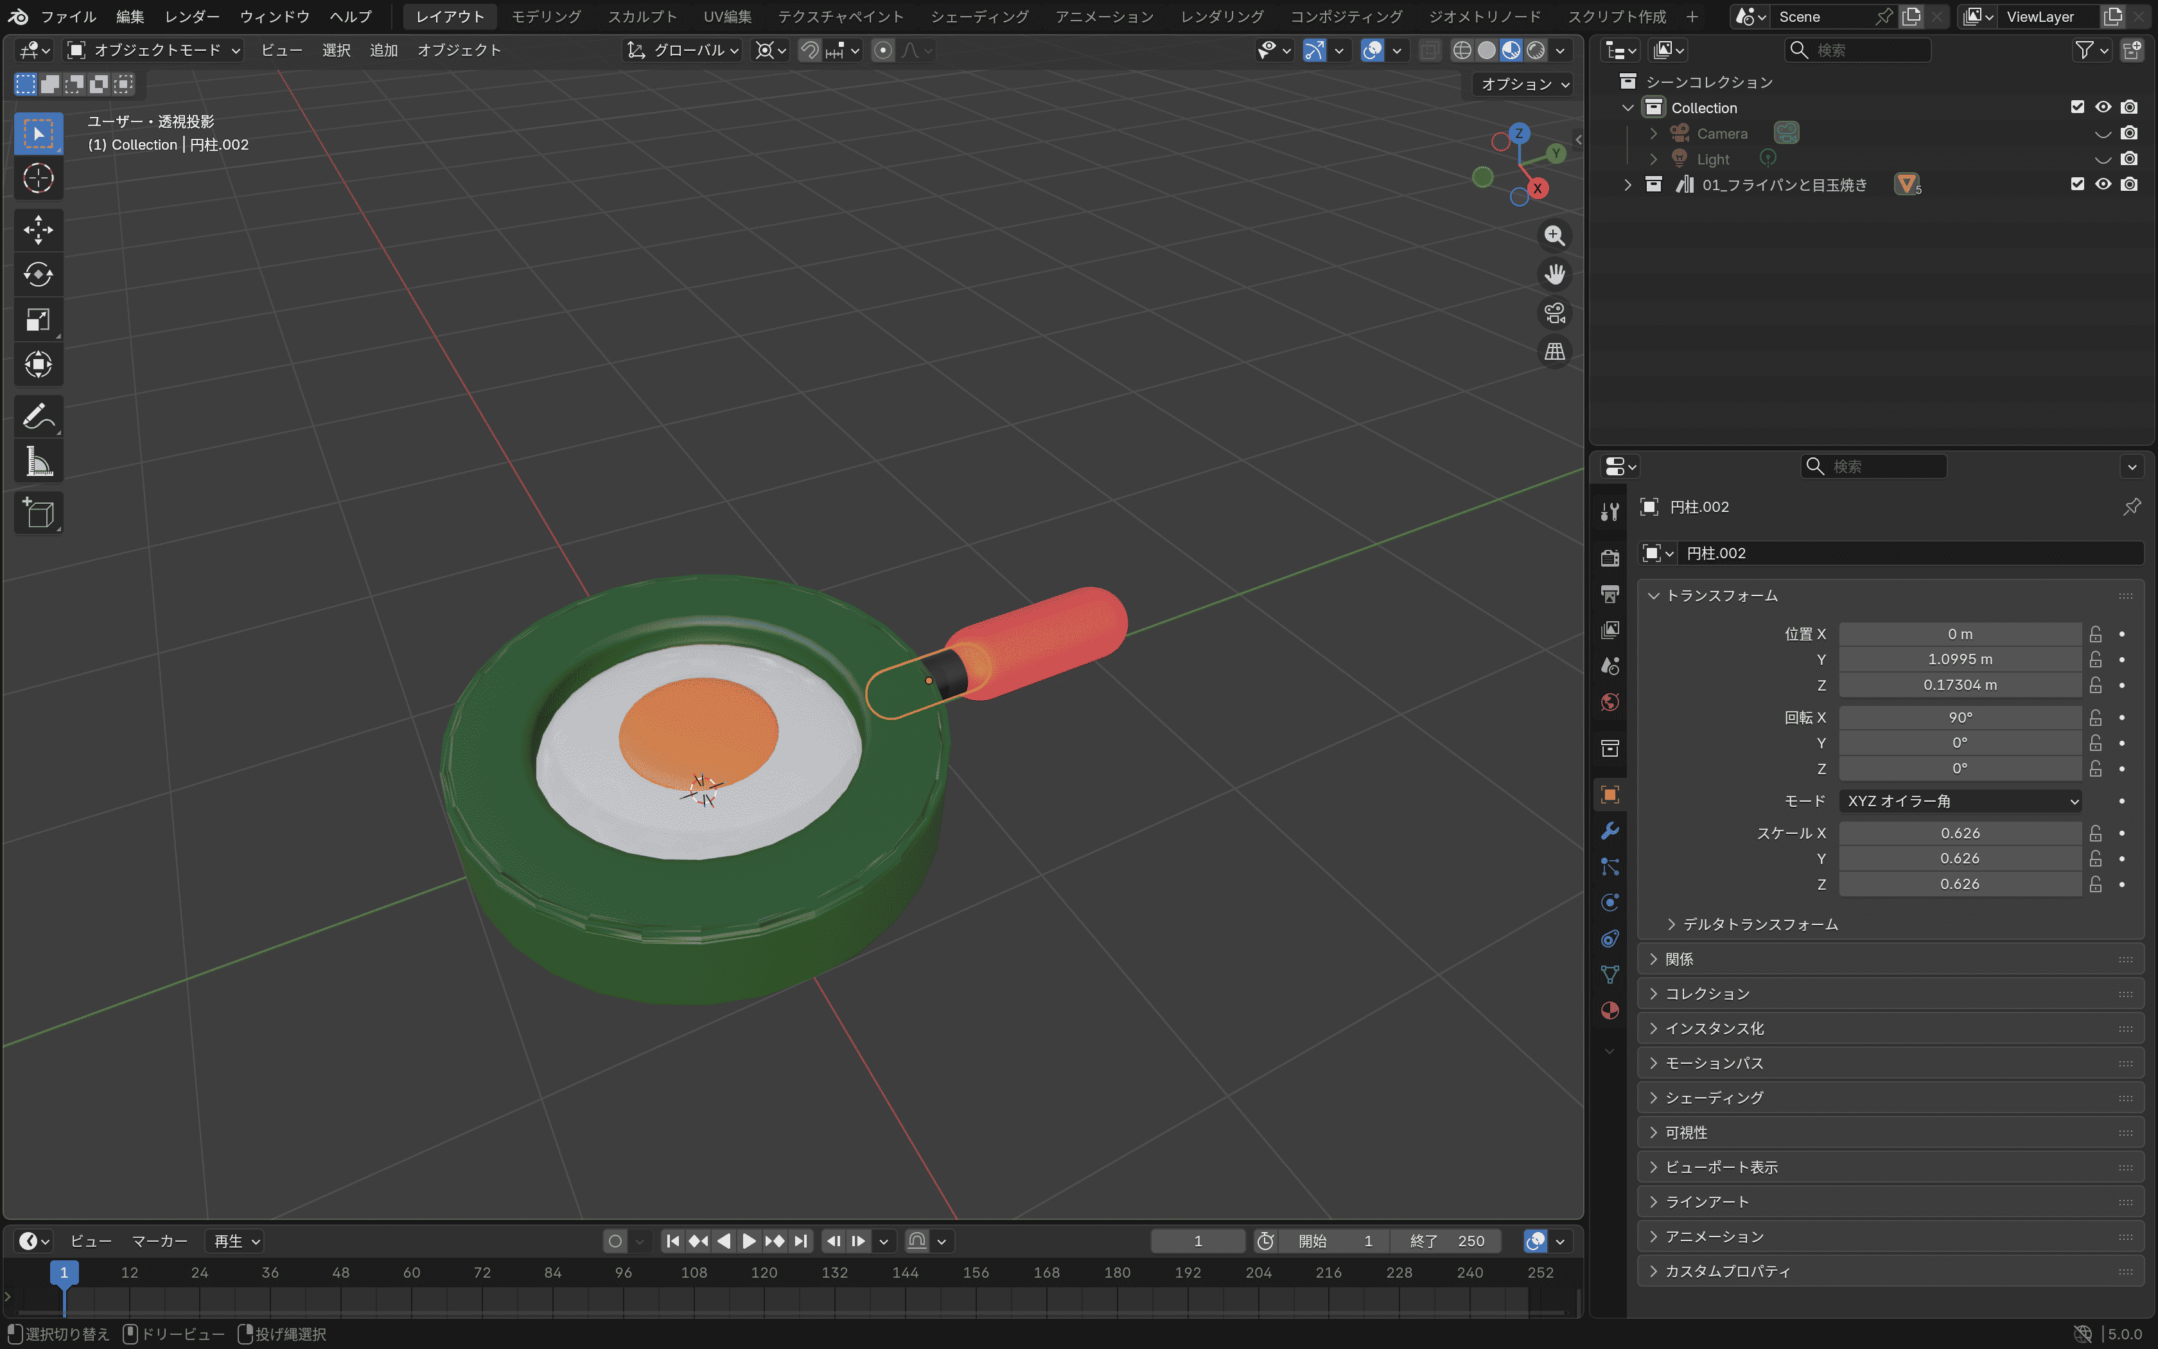Expand 01_フライパンと目玉焼き in outliner tree

click(x=1627, y=185)
